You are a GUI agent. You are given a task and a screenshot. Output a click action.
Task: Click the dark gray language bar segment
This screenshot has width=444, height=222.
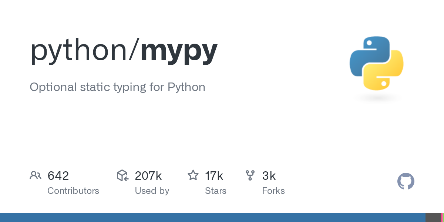(433, 218)
